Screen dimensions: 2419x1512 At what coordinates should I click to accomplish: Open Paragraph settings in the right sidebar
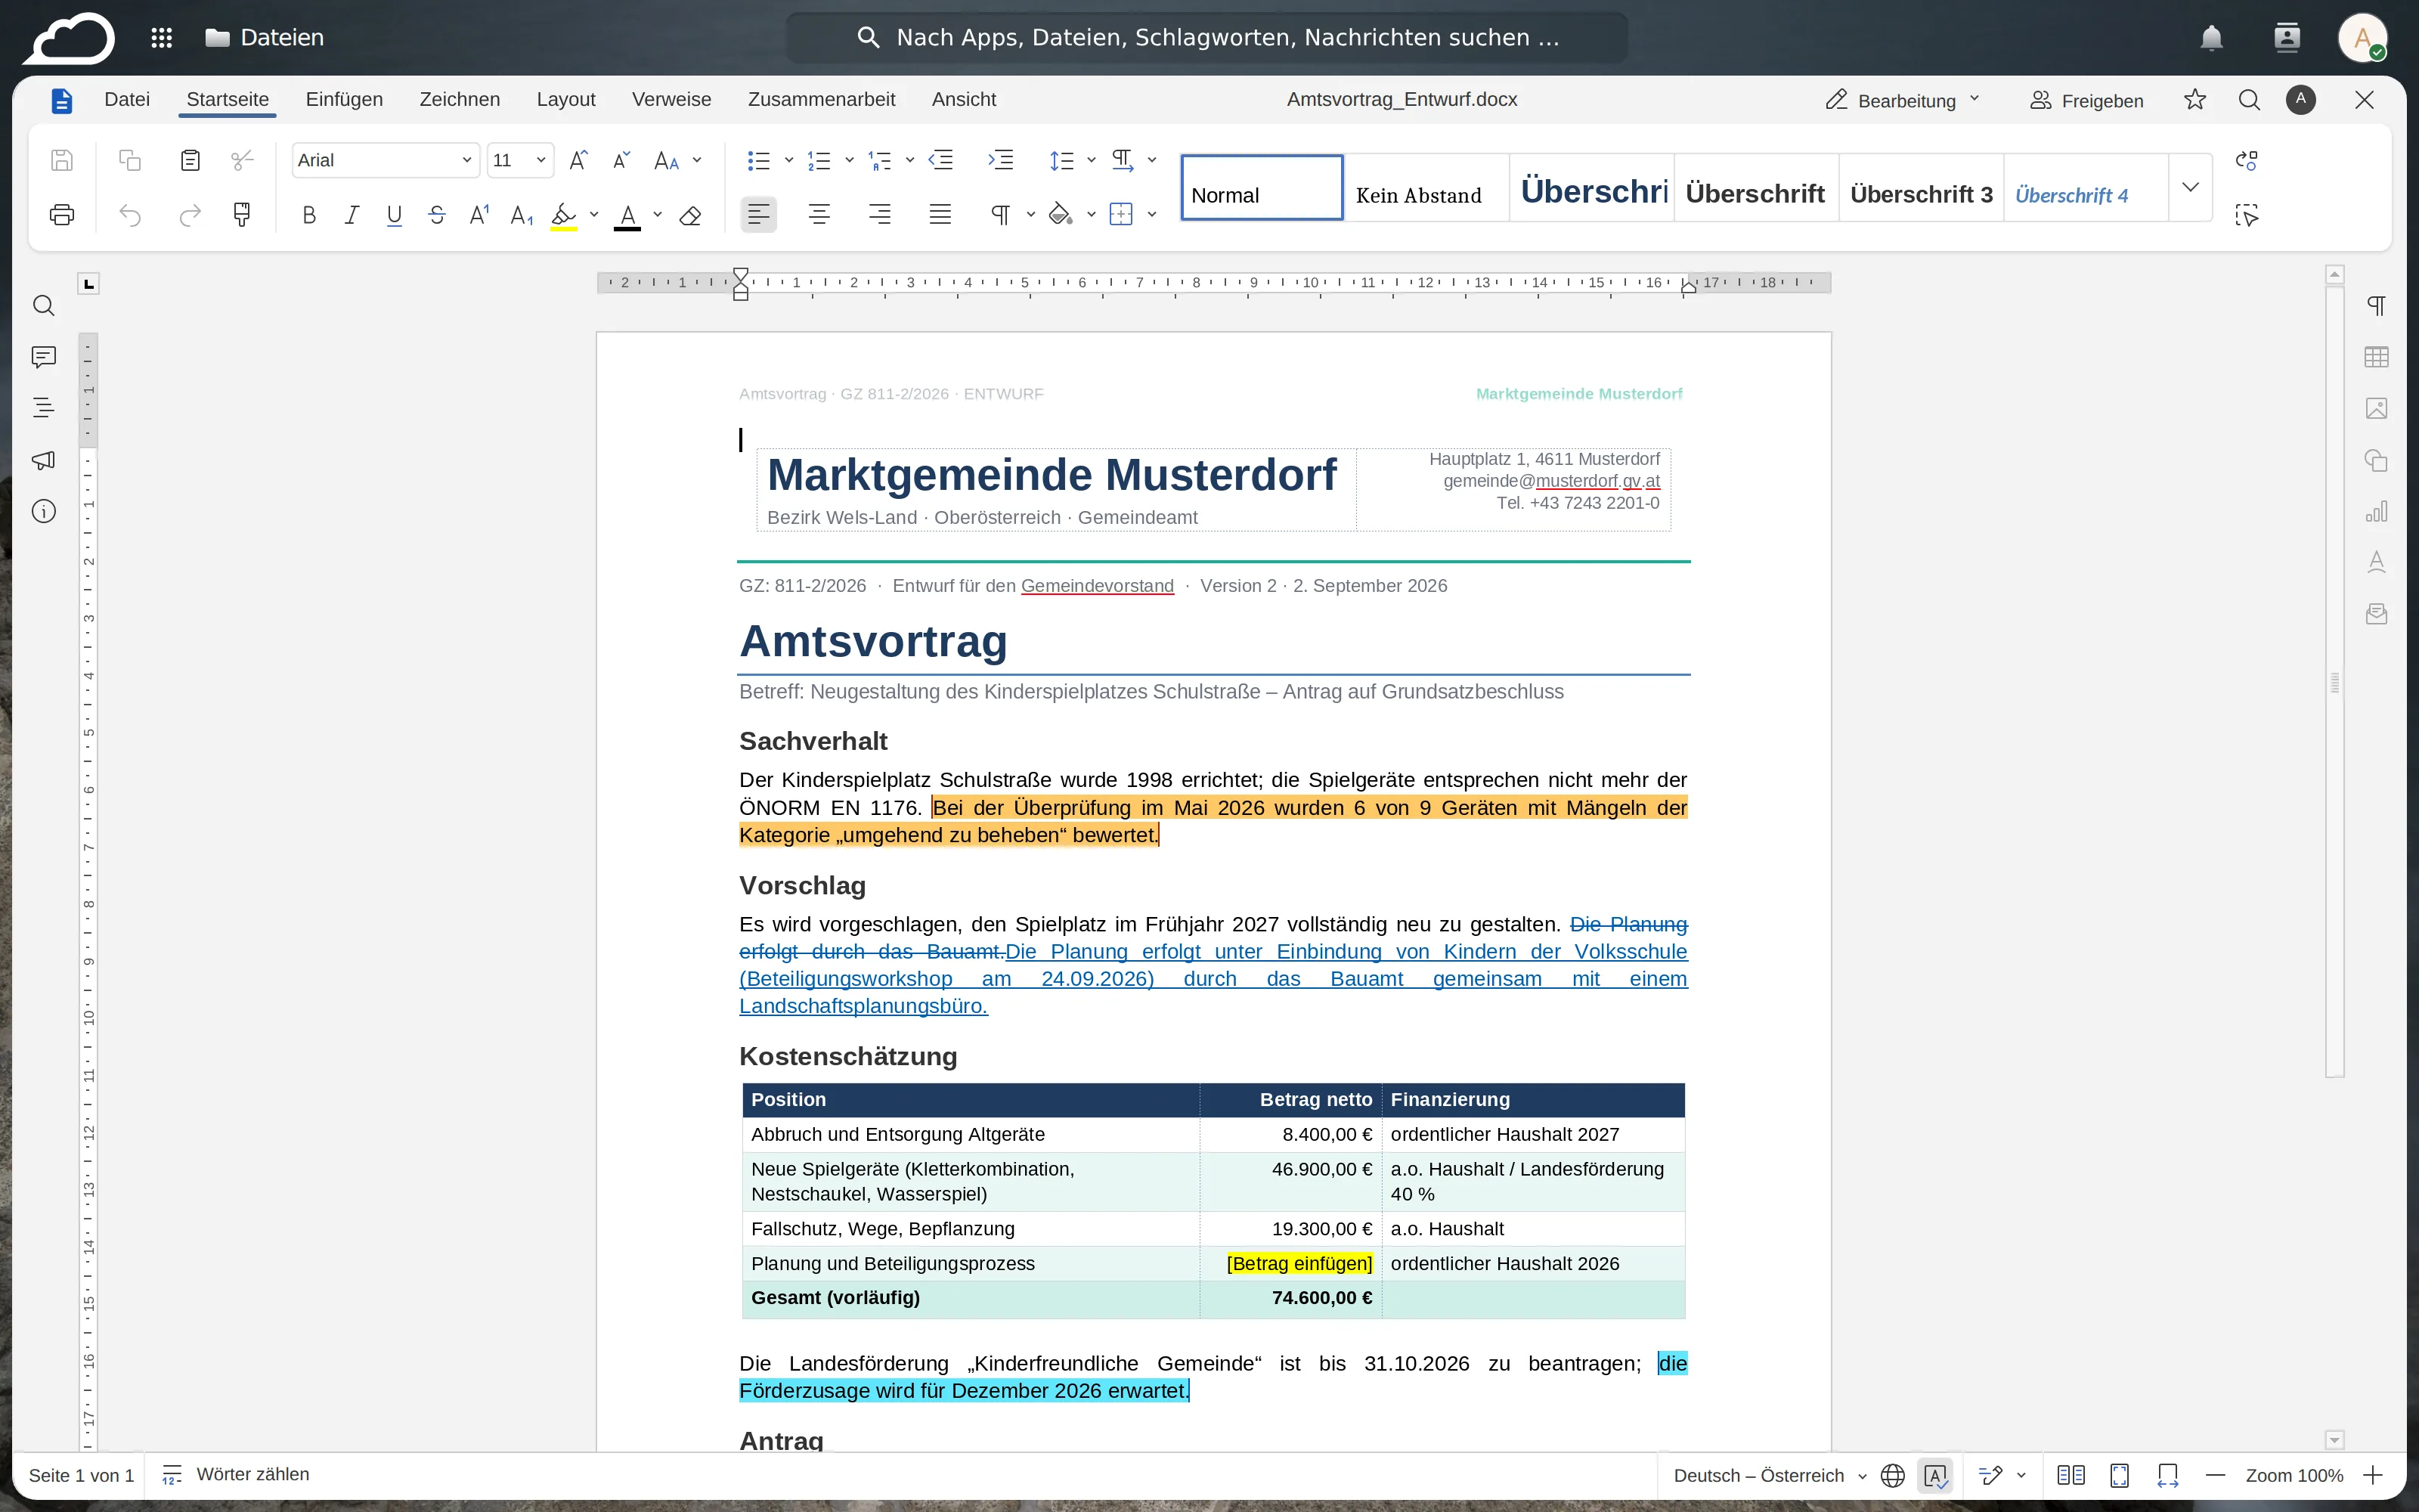point(2376,306)
